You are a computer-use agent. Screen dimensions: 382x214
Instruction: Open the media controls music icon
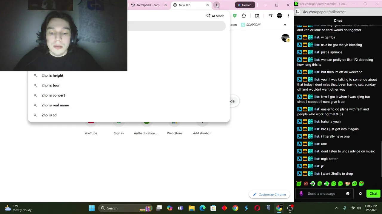point(270,16)
